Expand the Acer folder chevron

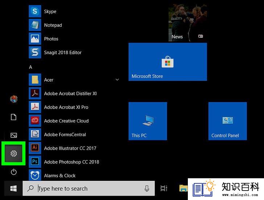[x=117, y=80]
